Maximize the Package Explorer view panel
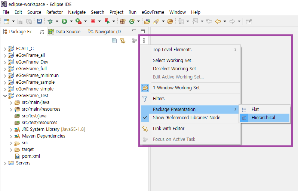Viewport: 298px width, 191px height. 143,31
